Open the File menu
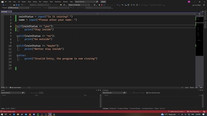Image resolution: width=207 pixels, height=116 pixels. pyautogui.click(x=6, y=2)
